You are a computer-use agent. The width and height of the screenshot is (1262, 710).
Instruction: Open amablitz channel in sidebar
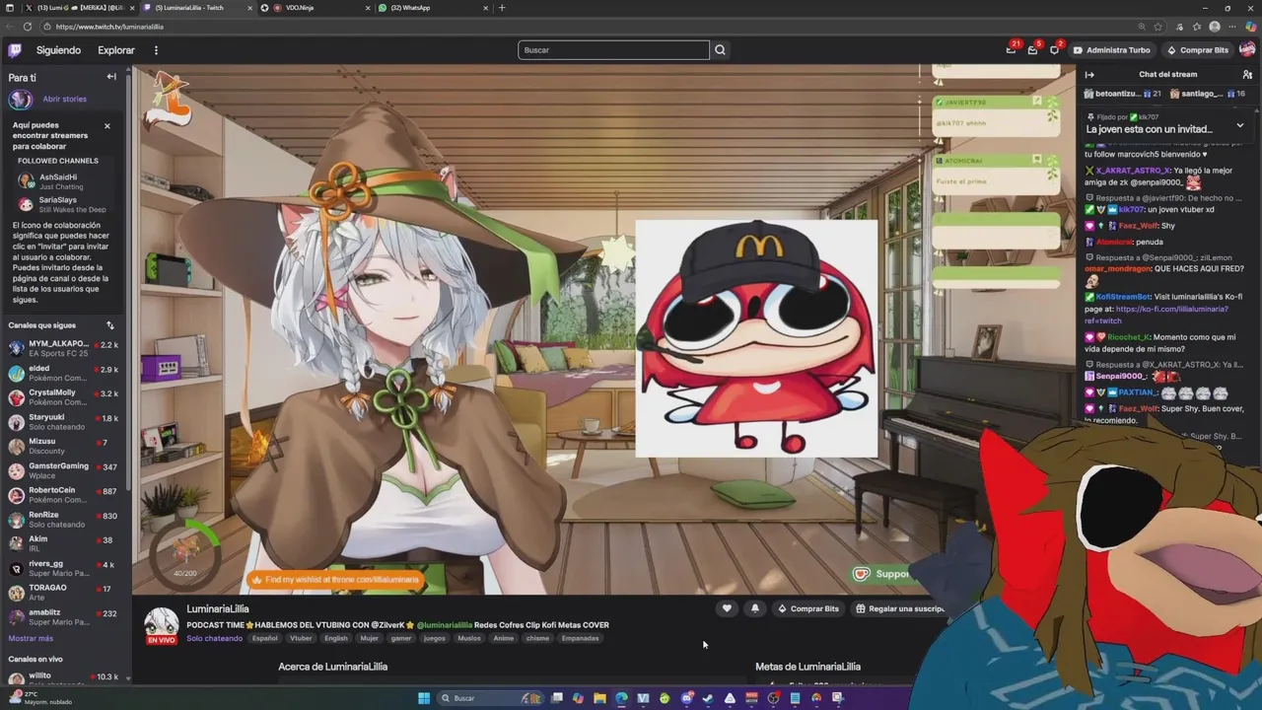tap(65, 617)
